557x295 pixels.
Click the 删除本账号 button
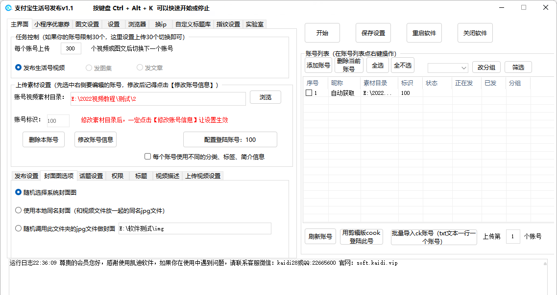[43, 139]
